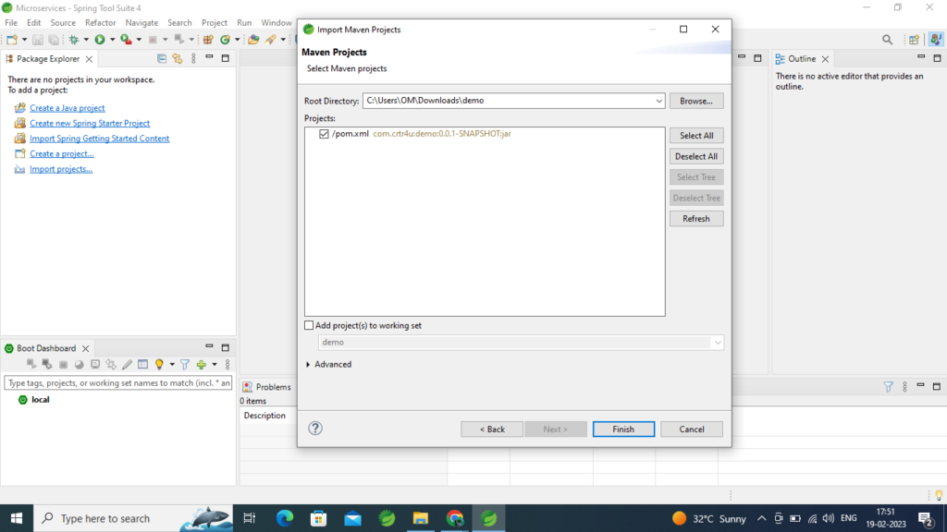Click the Run with Coverage icon
Screen dimensions: 947x532
tap(126, 39)
